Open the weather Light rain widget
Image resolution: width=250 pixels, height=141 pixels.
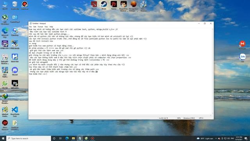click(205, 138)
